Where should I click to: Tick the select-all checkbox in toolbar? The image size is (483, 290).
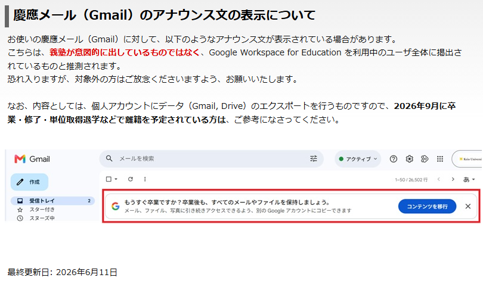tap(109, 179)
